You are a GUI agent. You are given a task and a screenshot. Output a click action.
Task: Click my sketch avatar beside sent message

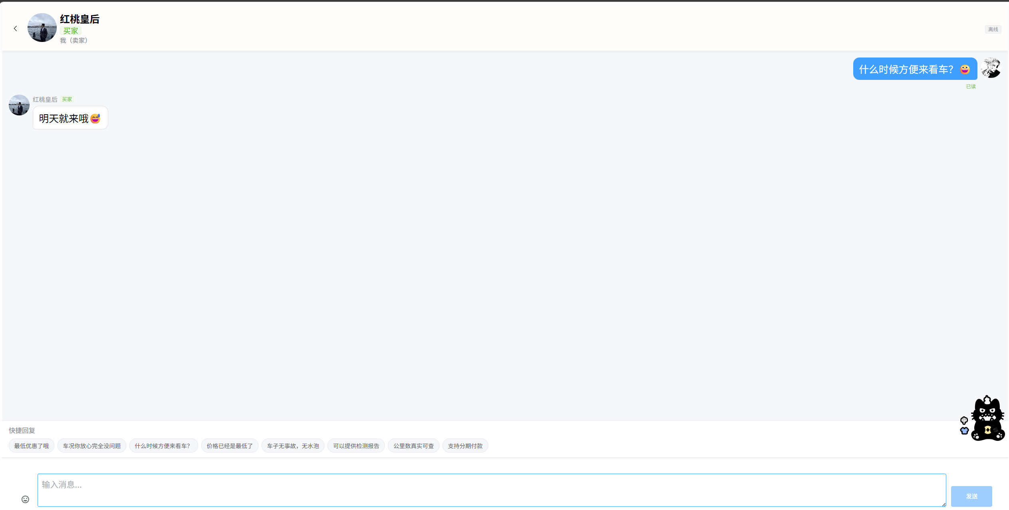point(991,68)
